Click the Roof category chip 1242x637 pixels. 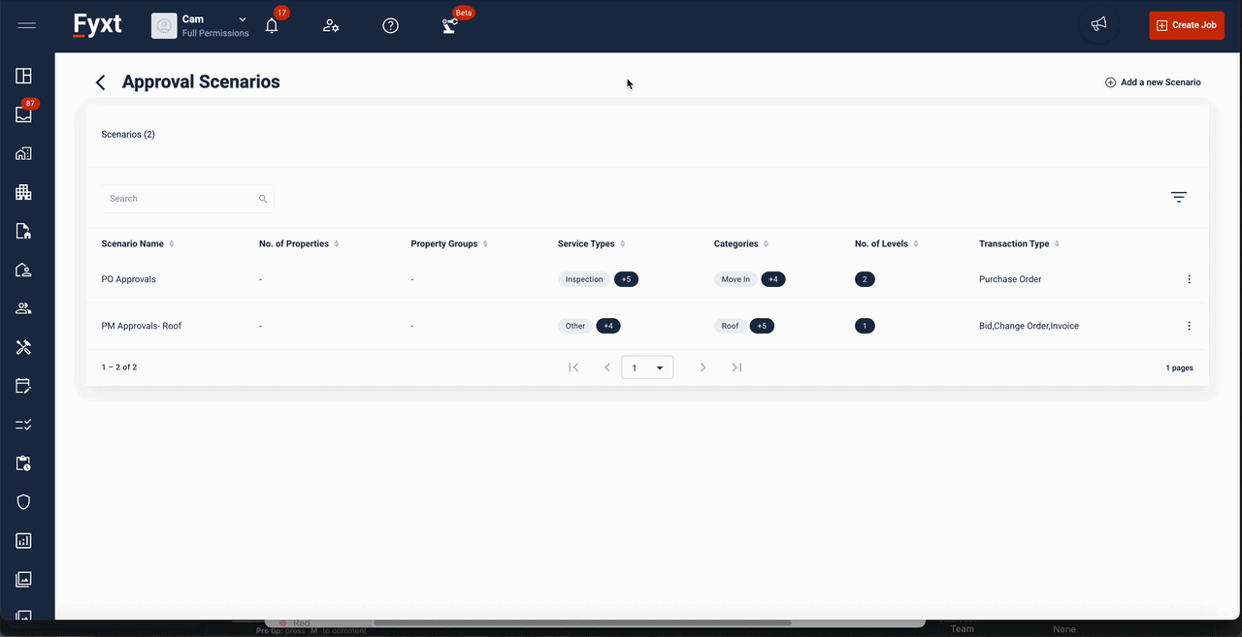(x=730, y=326)
